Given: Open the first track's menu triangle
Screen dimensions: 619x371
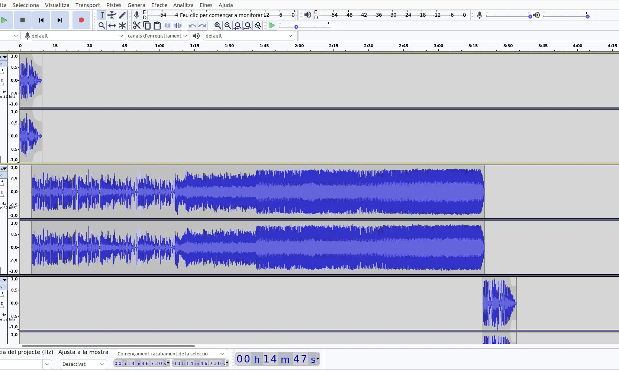Looking at the screenshot, I should pos(4,57).
